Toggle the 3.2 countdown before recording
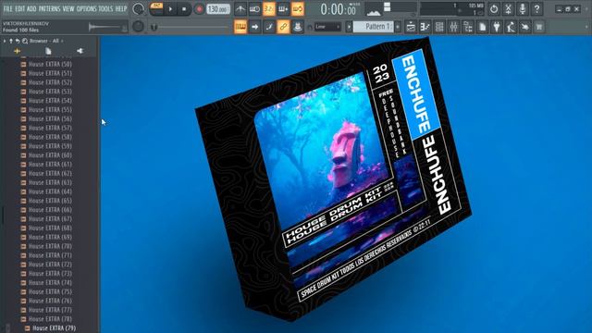This screenshot has width=592, height=333. [x=269, y=8]
